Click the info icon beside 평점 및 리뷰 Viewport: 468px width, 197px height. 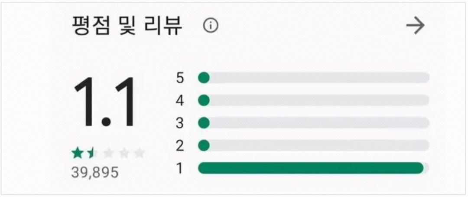(211, 26)
